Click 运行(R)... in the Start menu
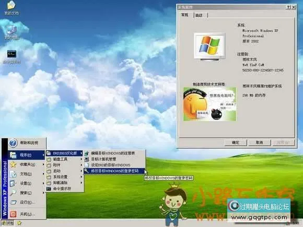The image size is (303, 227). (27, 202)
